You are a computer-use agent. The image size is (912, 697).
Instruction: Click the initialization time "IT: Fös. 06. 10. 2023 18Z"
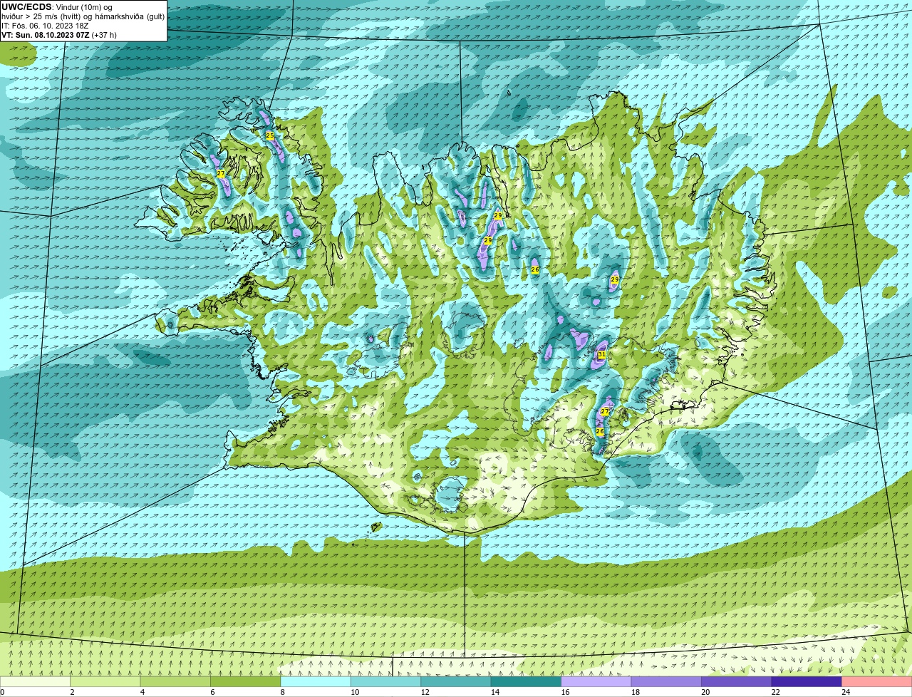(45, 26)
